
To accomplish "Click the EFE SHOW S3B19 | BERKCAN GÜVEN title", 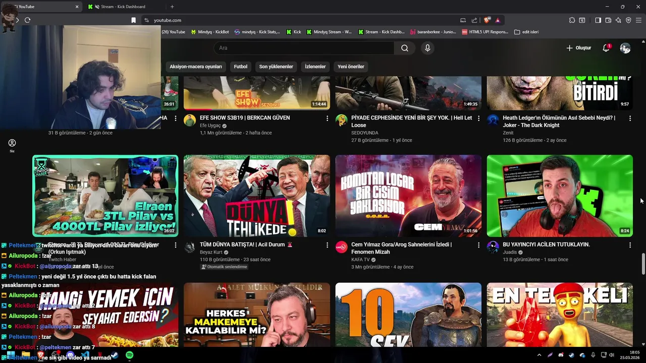I will point(245,117).
